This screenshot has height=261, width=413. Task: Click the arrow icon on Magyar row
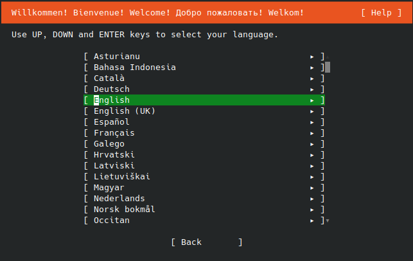click(312, 188)
